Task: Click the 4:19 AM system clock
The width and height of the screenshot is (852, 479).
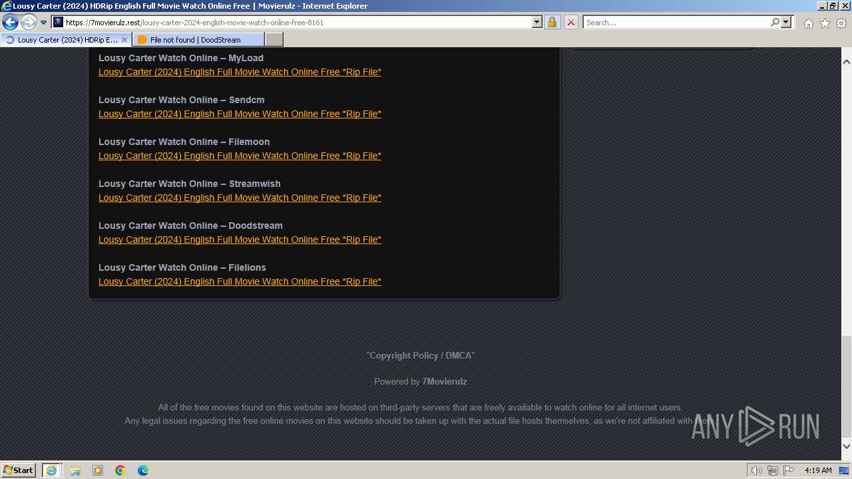Action: 818,470
